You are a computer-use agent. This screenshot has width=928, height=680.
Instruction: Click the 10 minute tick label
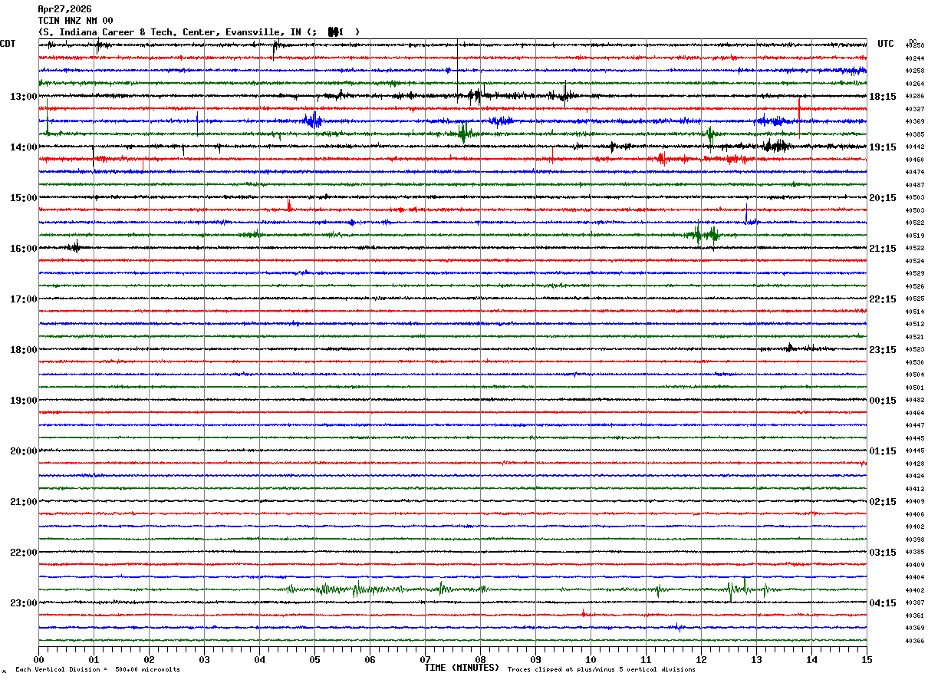pos(591,659)
